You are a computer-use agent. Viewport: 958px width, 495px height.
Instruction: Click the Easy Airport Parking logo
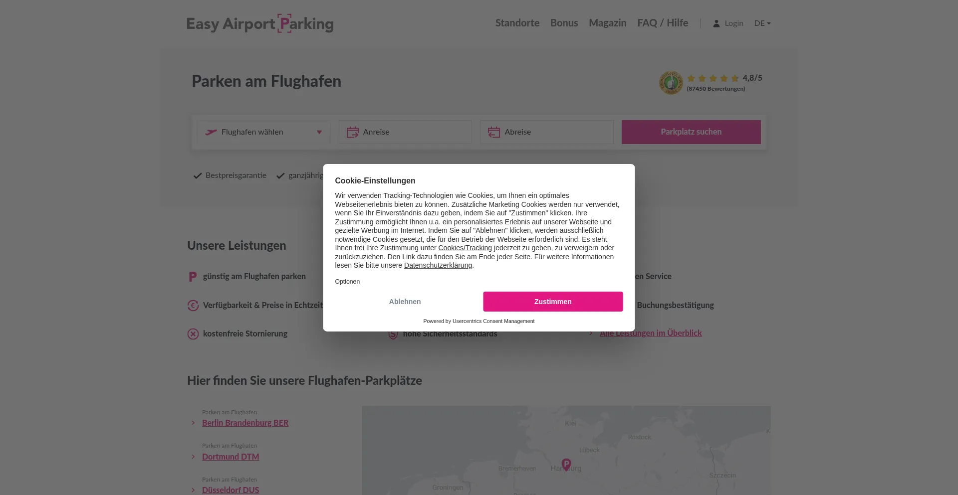(x=259, y=23)
